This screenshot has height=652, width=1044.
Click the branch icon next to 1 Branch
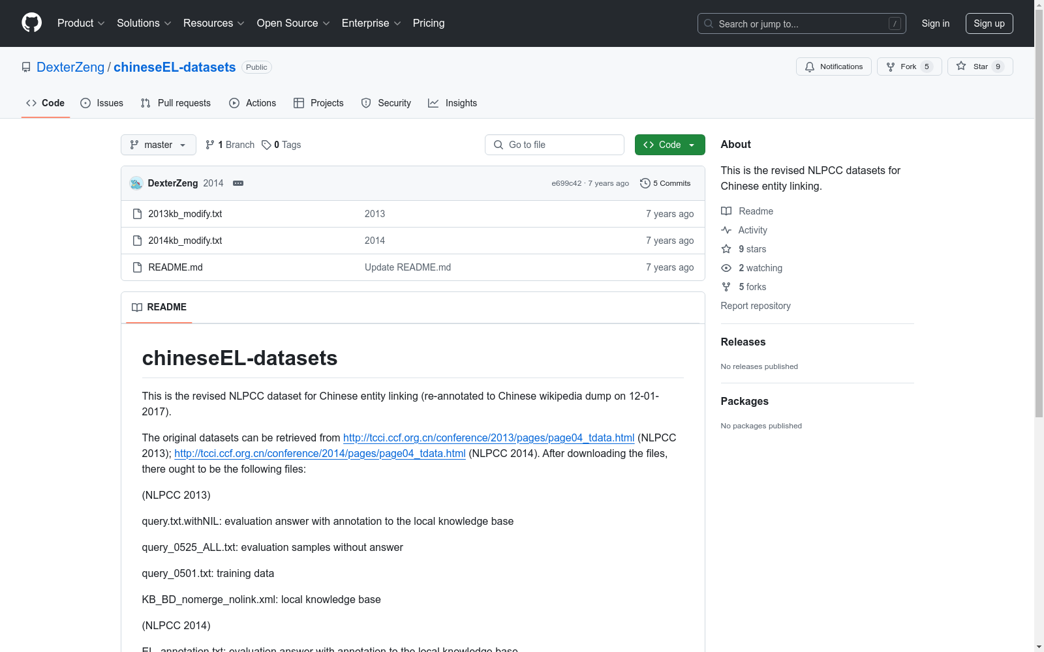pyautogui.click(x=210, y=145)
